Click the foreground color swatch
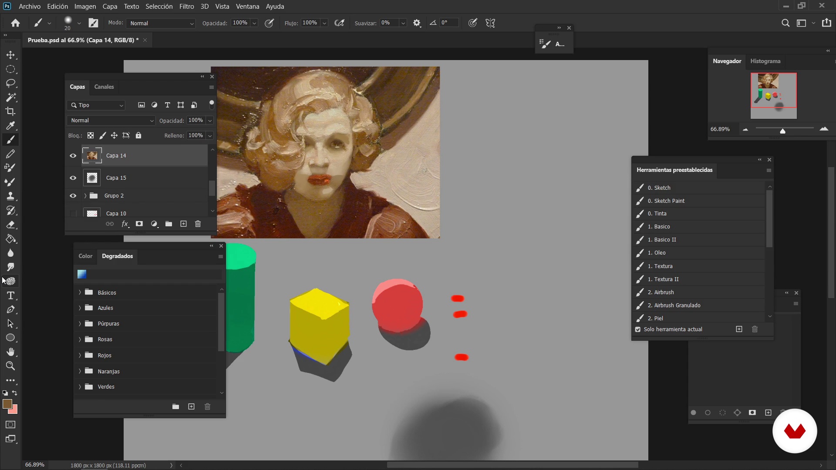The image size is (836, 470). pos(7,404)
